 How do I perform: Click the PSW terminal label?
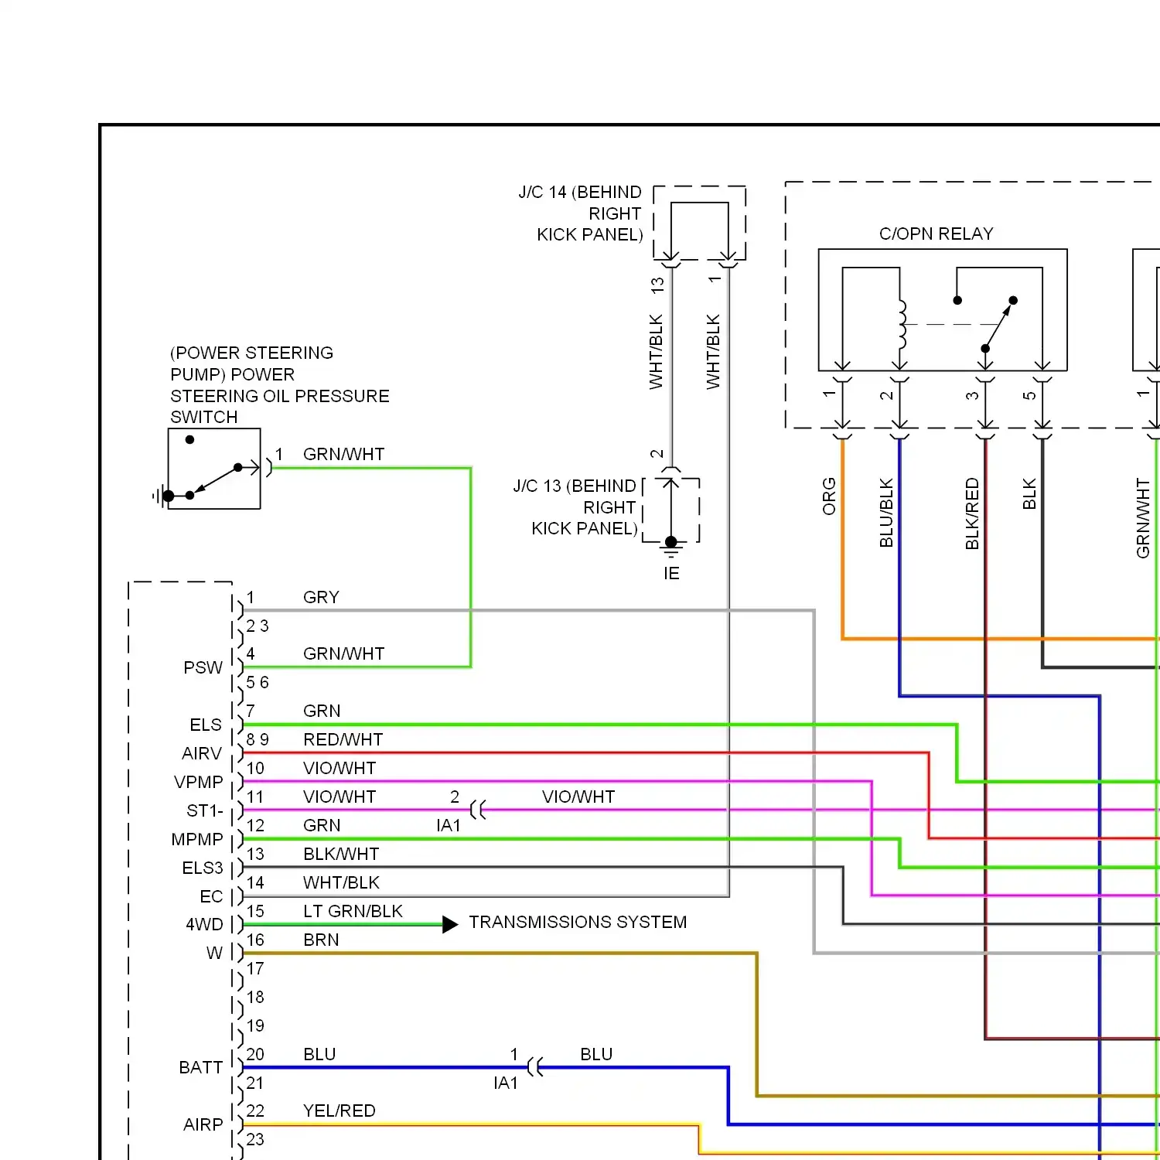tap(203, 667)
